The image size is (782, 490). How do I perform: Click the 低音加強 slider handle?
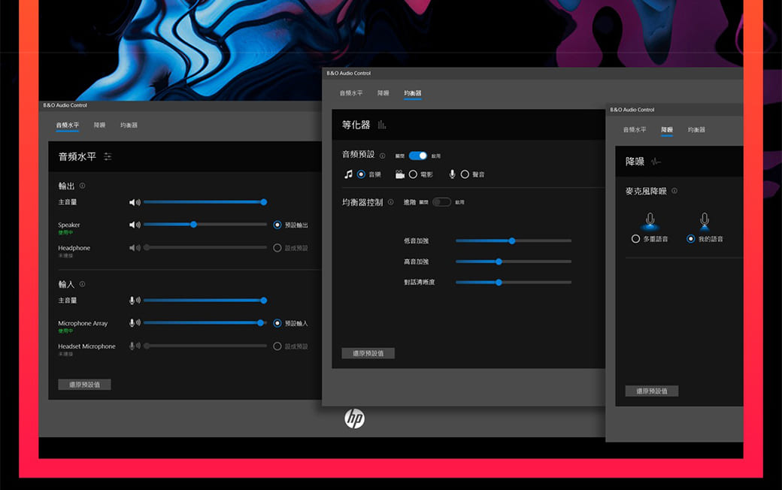[x=511, y=241]
